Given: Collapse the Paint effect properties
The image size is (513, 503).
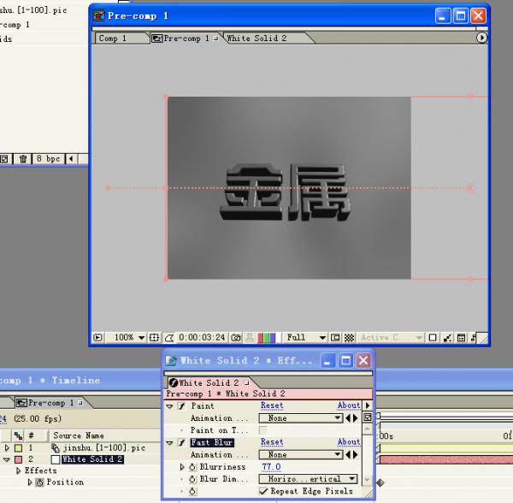Looking at the screenshot, I should [x=169, y=406].
